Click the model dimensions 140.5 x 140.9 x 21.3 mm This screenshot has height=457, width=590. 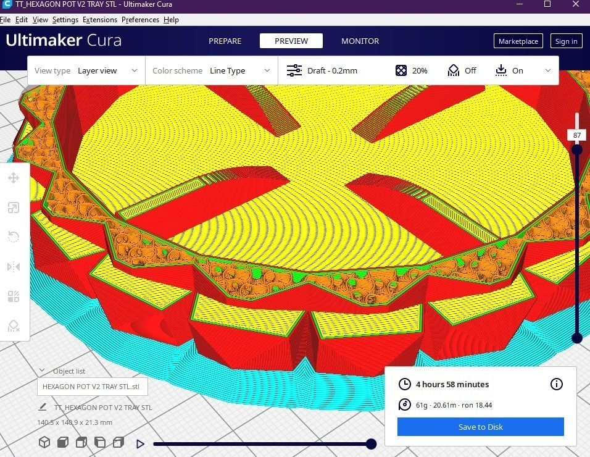pos(75,422)
